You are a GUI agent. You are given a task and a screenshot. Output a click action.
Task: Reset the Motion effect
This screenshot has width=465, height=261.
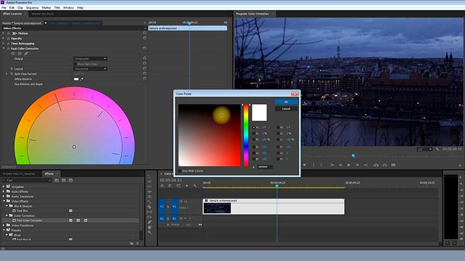pos(144,33)
